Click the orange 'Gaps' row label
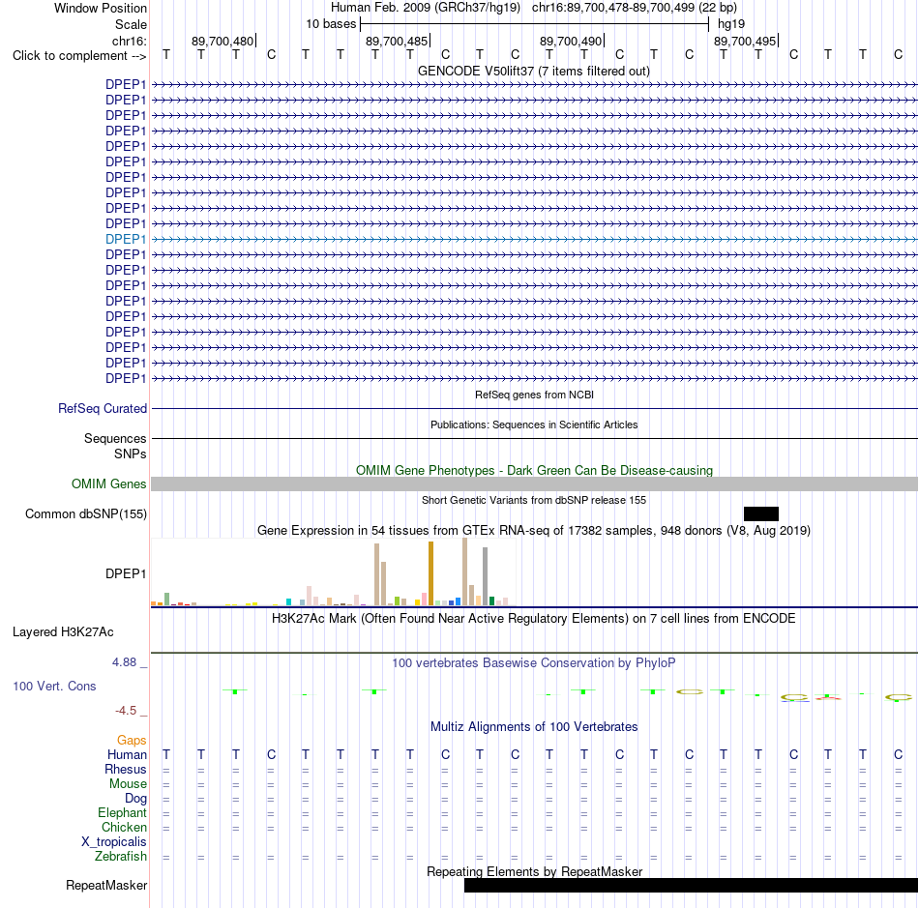Image resolution: width=919 pixels, height=908 pixels. click(132, 741)
